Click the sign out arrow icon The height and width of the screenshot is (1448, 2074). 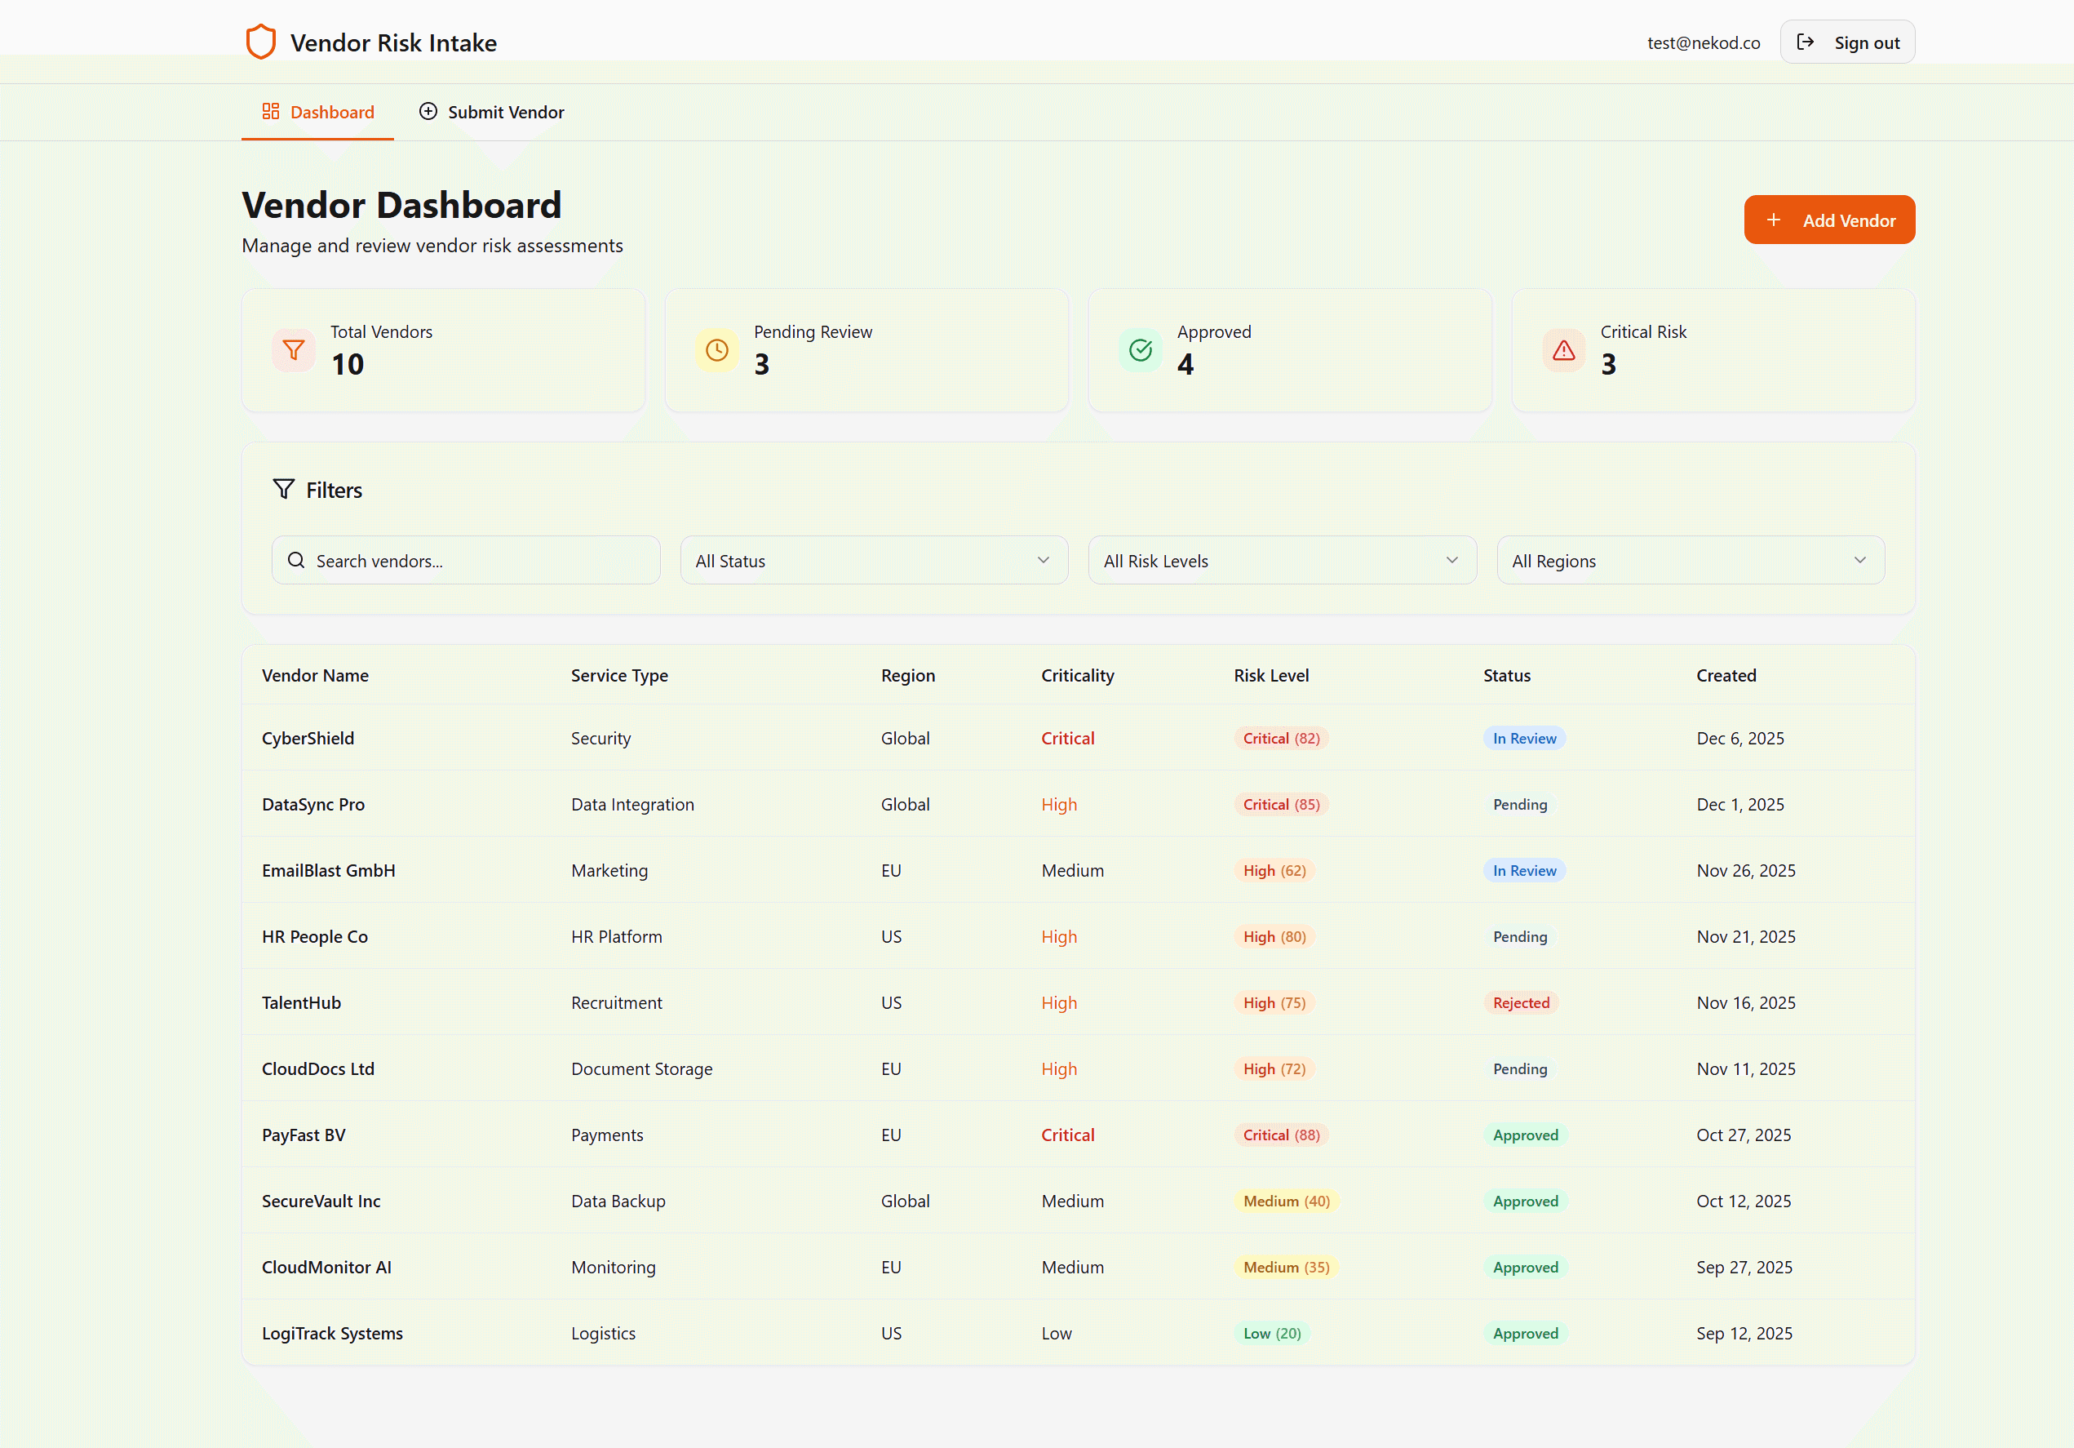click(x=1805, y=42)
